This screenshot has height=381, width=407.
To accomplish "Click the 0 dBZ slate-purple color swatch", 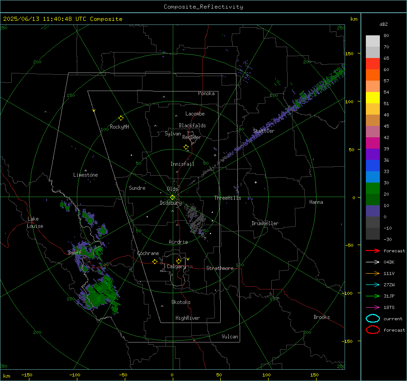I will click(373, 211).
